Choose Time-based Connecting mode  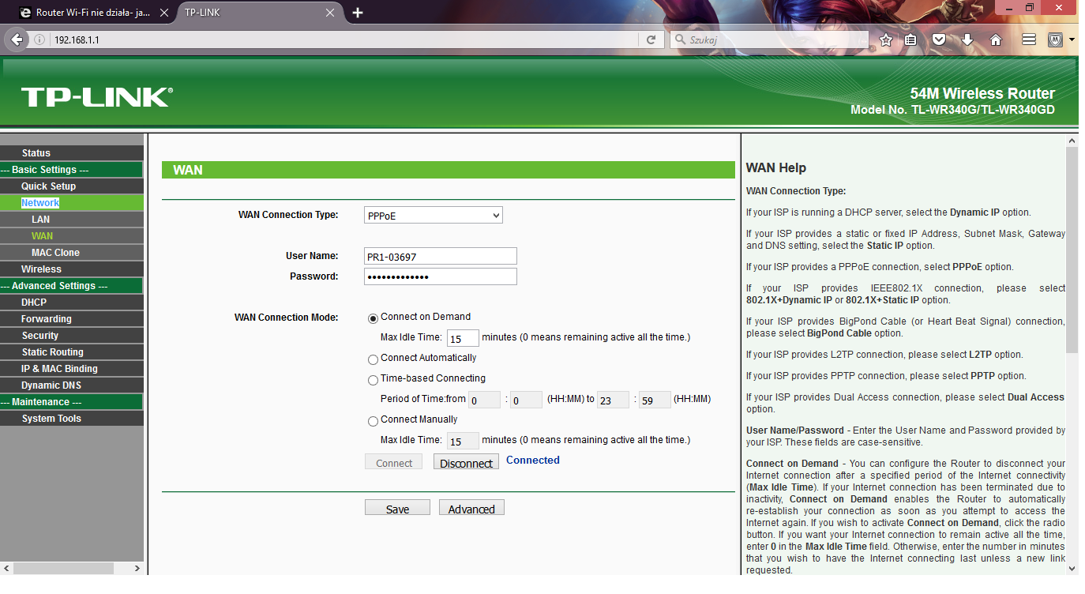(x=373, y=380)
